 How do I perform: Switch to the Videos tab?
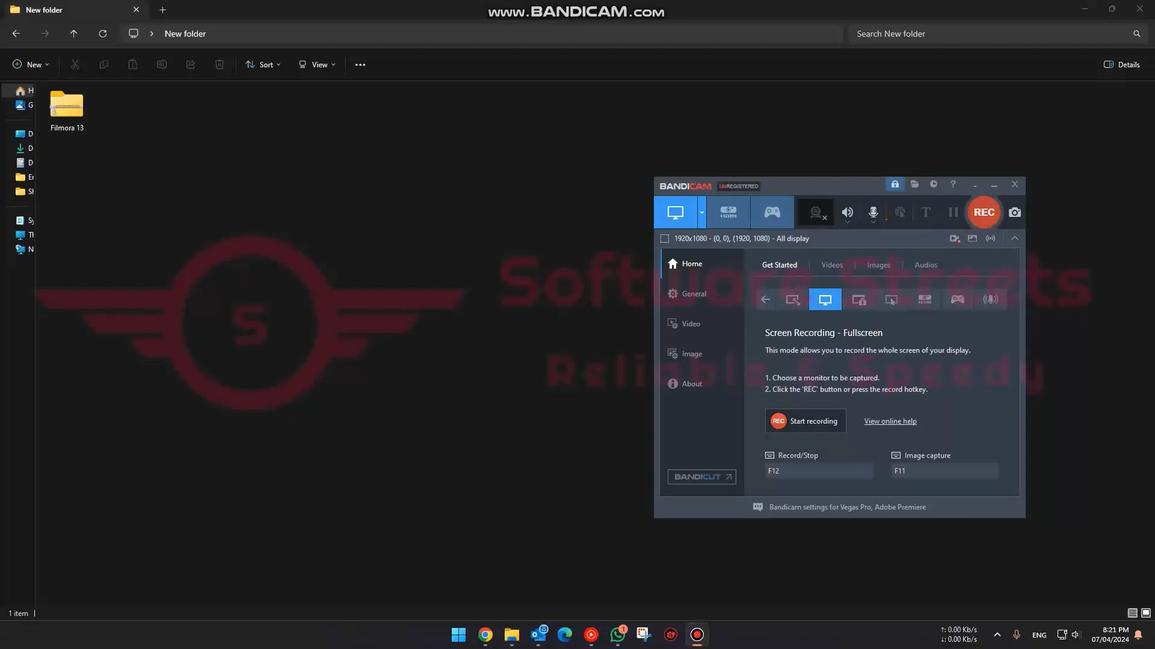(832, 264)
